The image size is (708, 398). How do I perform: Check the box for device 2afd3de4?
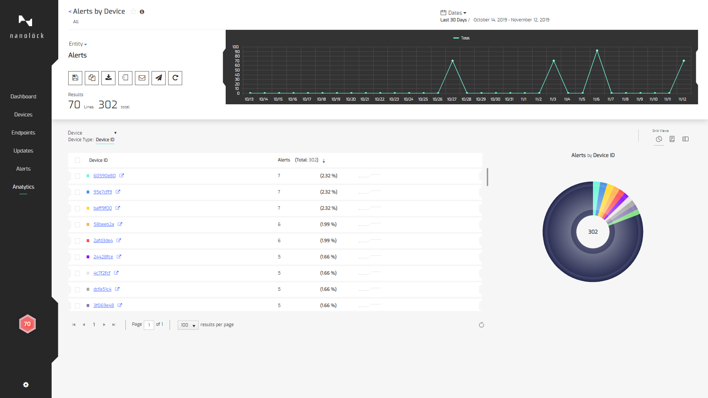tap(77, 241)
